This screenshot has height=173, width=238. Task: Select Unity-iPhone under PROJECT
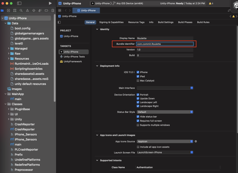click(x=69, y=36)
